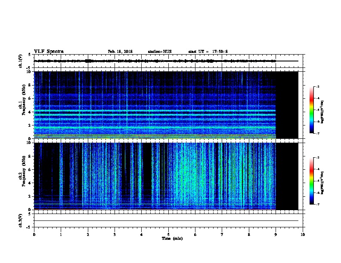This screenshot has width=341, height=263.
Task: Click the "ch.3(V)" axis label
Action: tap(21, 221)
